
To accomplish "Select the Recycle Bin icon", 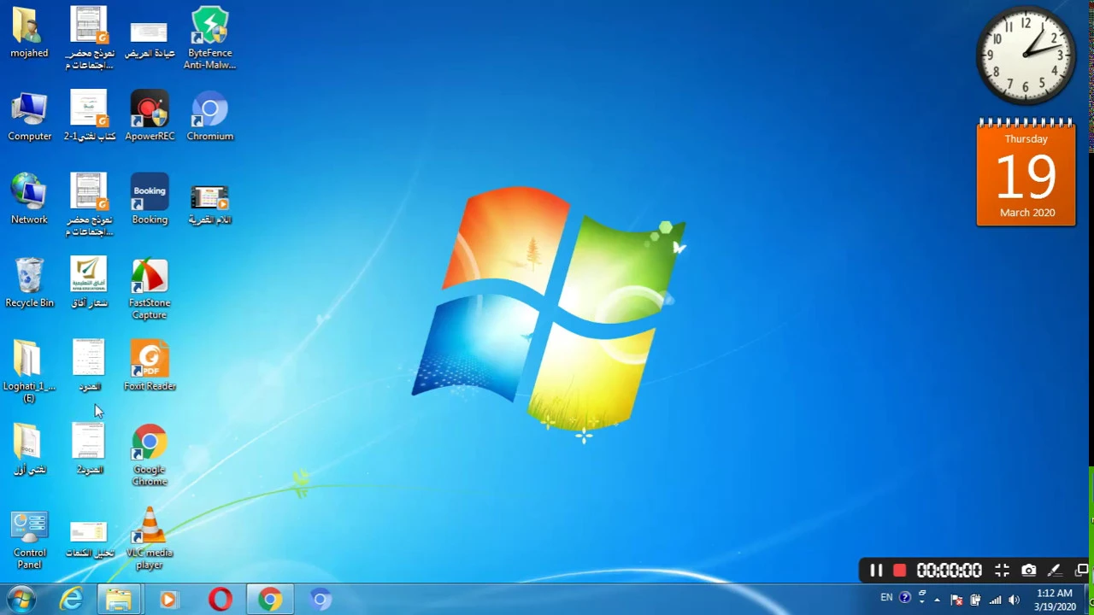I will tap(29, 284).
